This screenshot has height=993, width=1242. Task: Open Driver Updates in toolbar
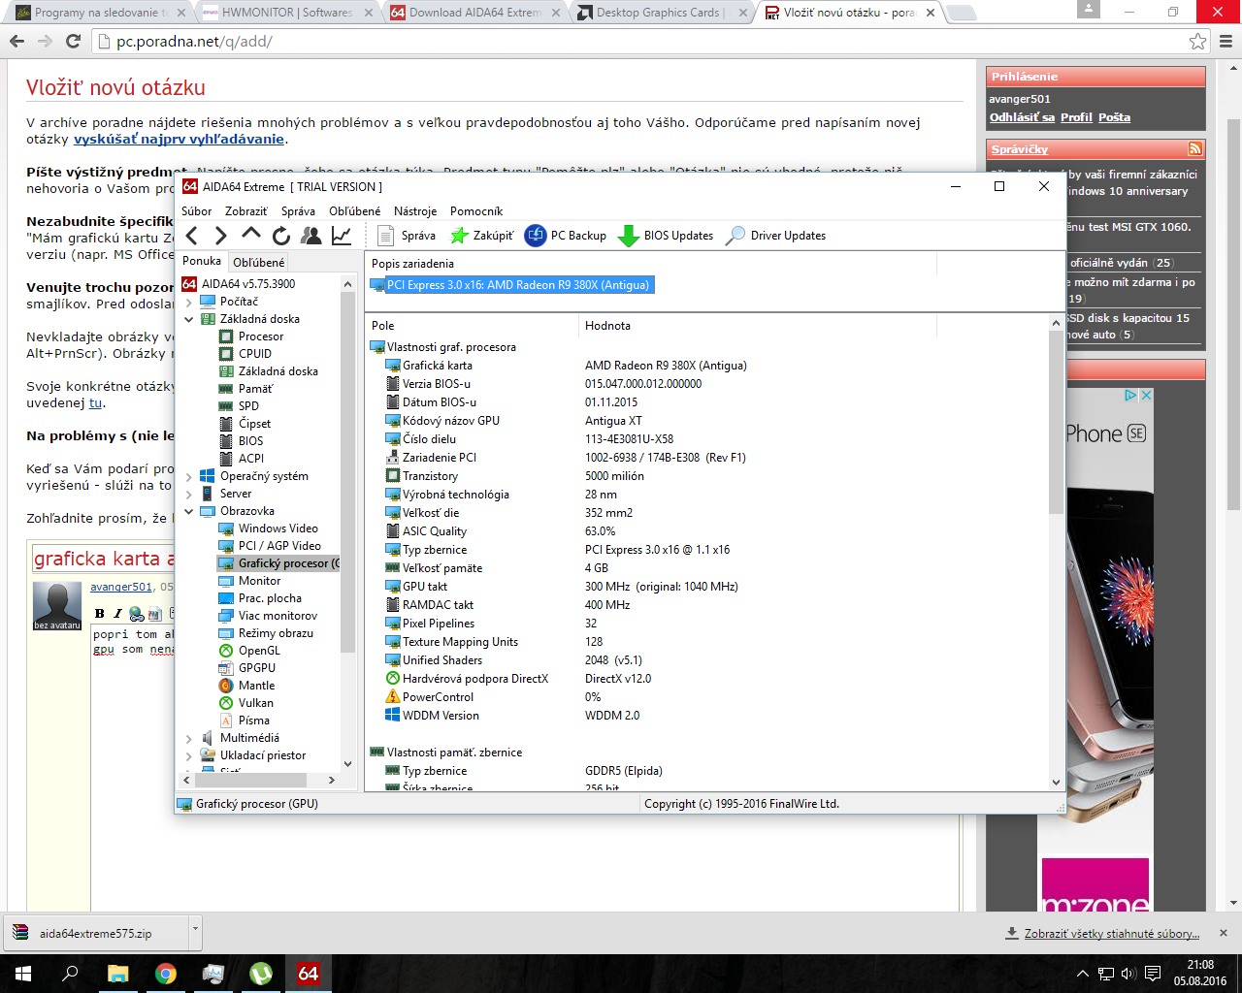pyautogui.click(x=776, y=236)
